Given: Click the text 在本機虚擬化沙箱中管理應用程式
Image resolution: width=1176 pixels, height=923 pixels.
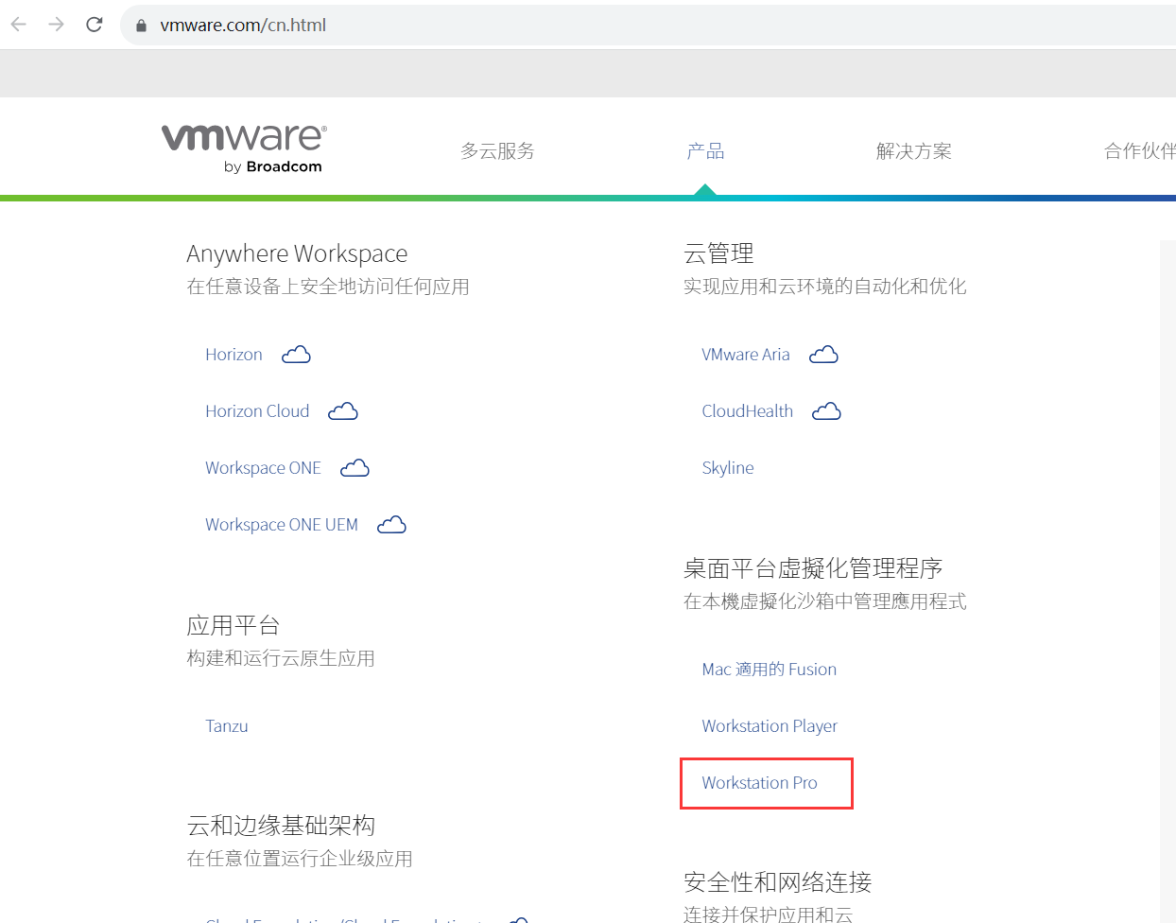Looking at the screenshot, I should coord(824,601).
